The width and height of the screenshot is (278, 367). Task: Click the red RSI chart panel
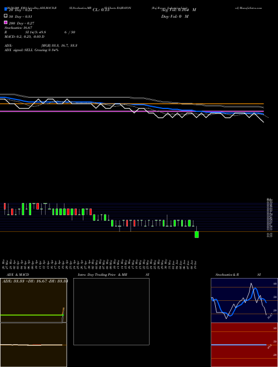point(244,345)
